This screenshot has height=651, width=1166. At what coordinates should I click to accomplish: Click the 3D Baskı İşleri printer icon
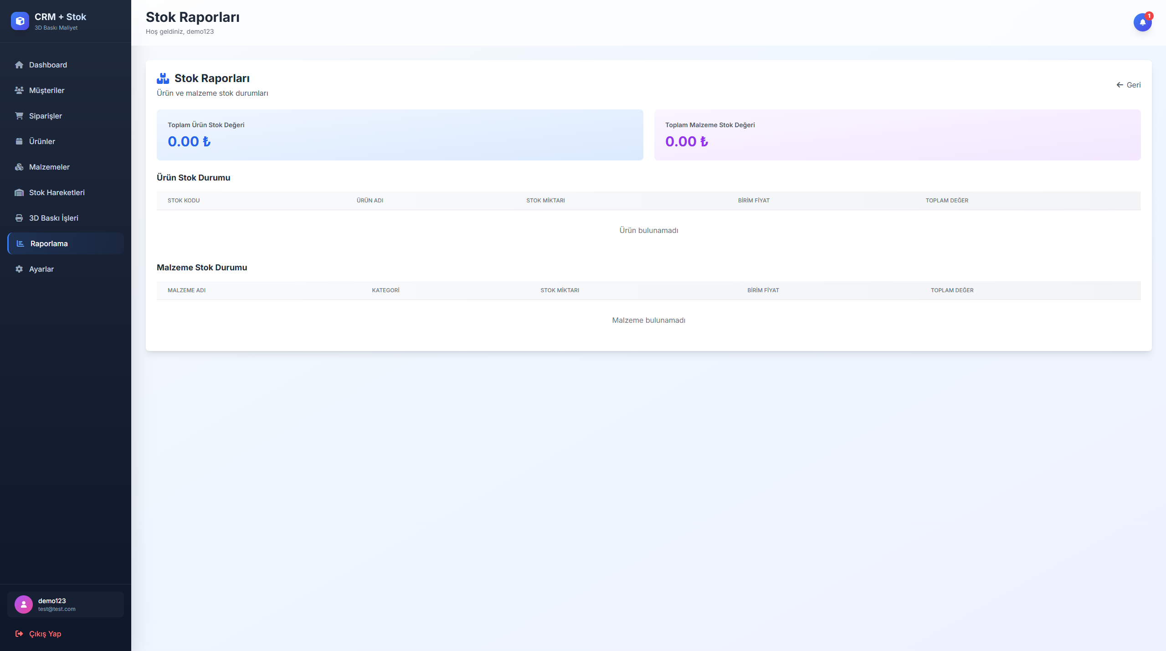[x=19, y=218]
